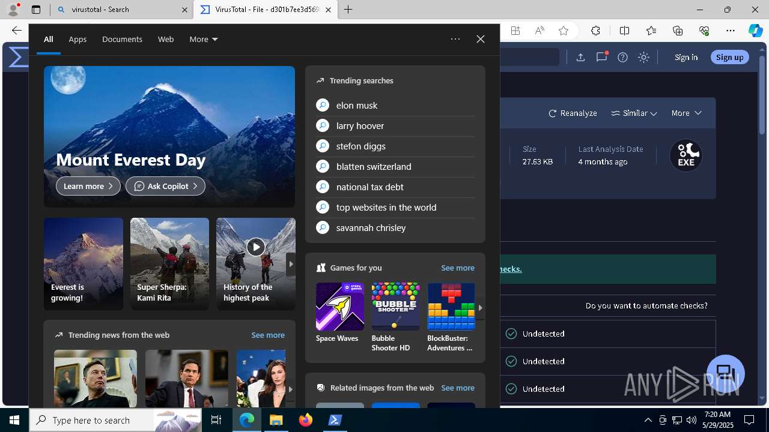Viewport: 769px width, 432px height.
Task: Click EXE file type icon
Action: point(686,155)
